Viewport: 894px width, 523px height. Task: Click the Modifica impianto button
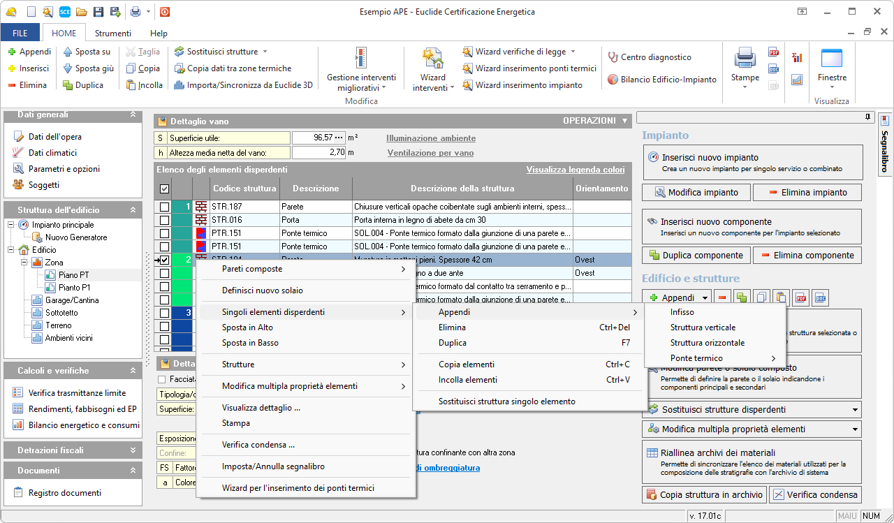[x=696, y=193]
